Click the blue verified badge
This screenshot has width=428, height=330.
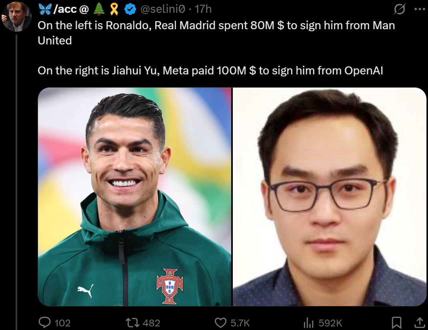point(130,9)
